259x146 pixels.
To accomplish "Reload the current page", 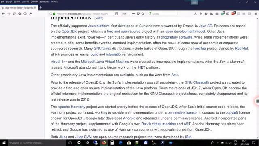I will (14, 13).
